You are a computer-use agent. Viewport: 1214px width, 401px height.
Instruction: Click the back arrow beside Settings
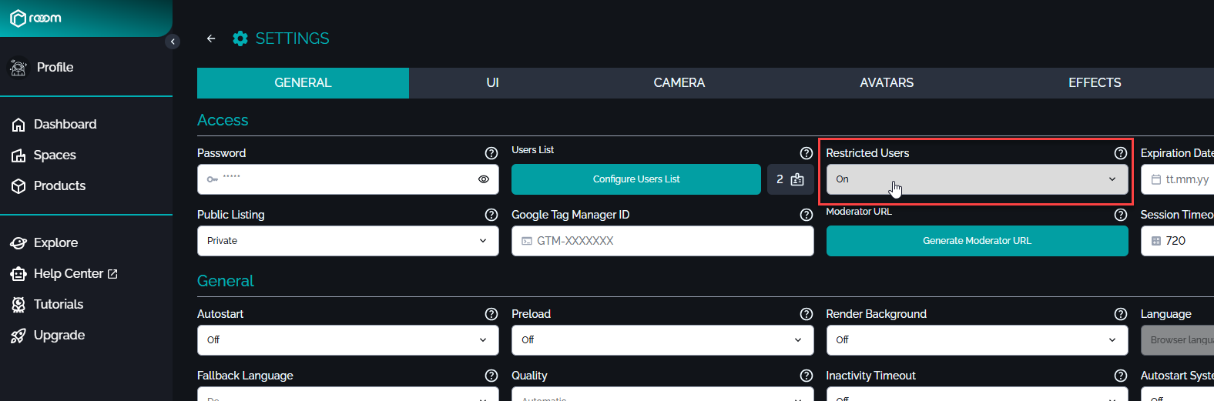211,38
